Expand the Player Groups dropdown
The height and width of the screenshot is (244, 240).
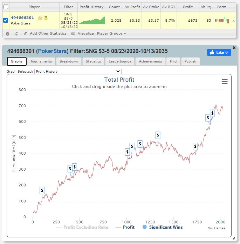click(111, 34)
